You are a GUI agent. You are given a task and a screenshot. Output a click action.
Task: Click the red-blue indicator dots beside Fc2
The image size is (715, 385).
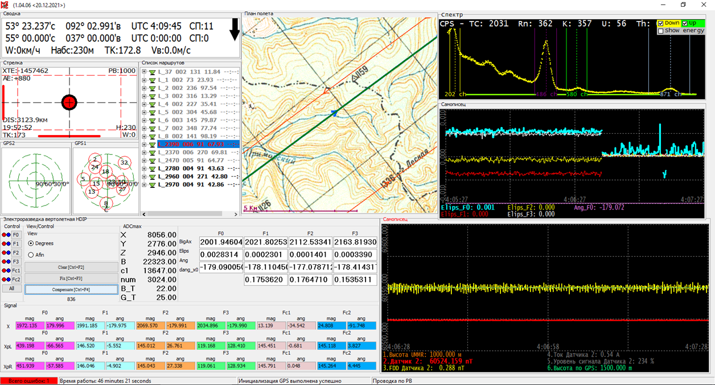pyautogui.click(x=6, y=280)
